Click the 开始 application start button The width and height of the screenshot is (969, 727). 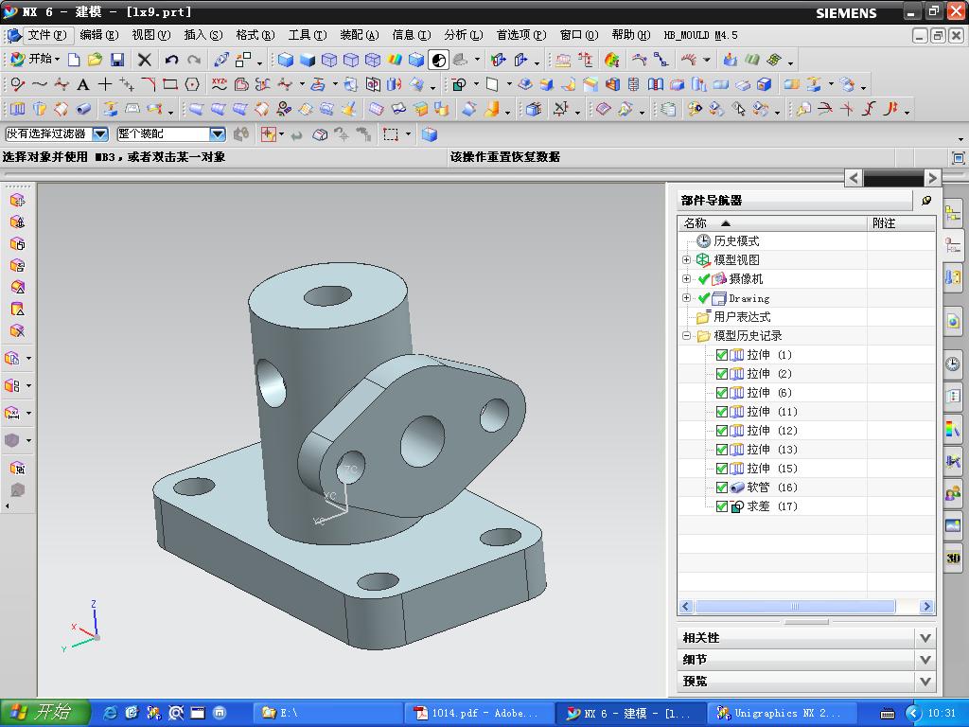coord(36,60)
